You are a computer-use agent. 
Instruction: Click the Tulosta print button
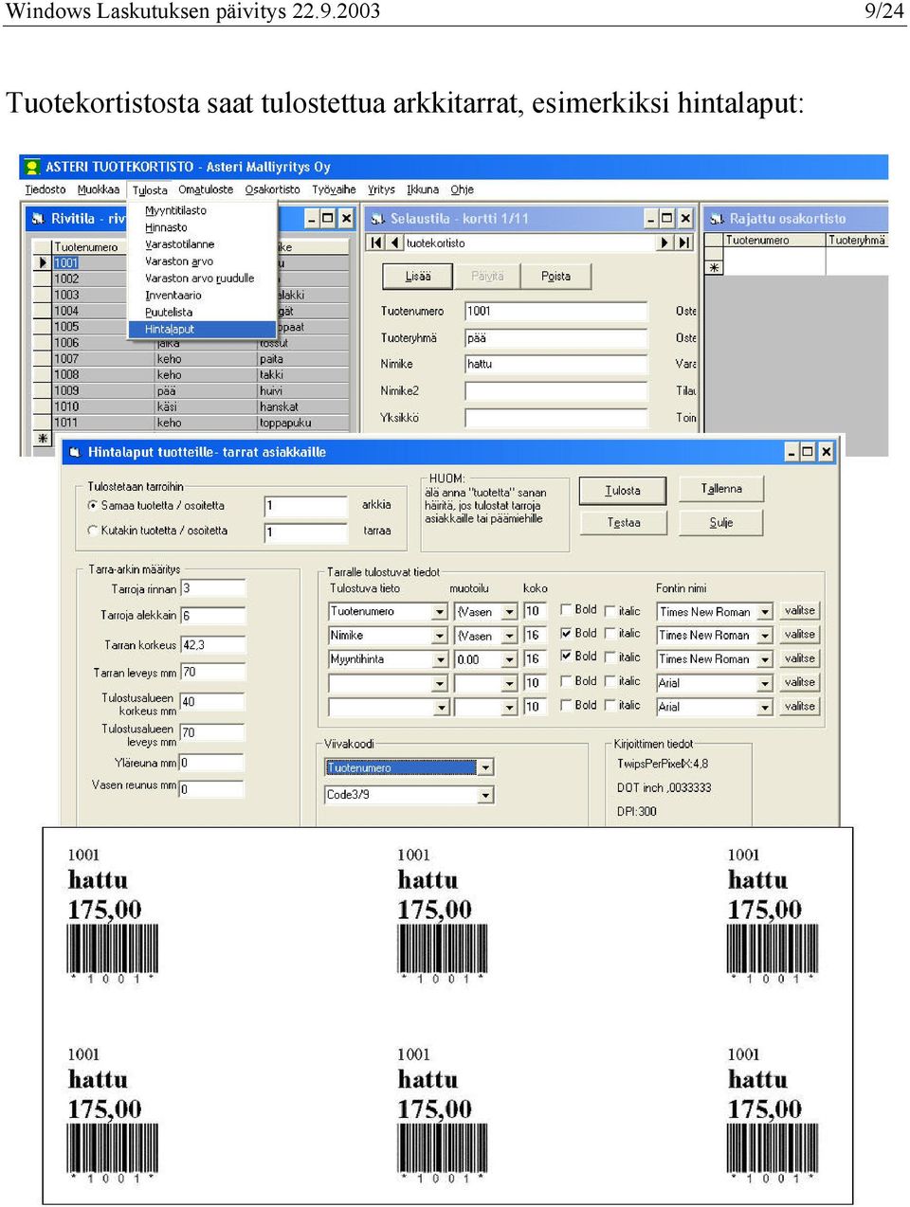(623, 491)
